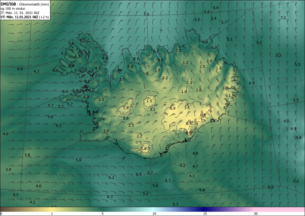The height and width of the screenshot is (216, 305).
Task: Click the colour scale tick label '0'
Action: (1, 214)
